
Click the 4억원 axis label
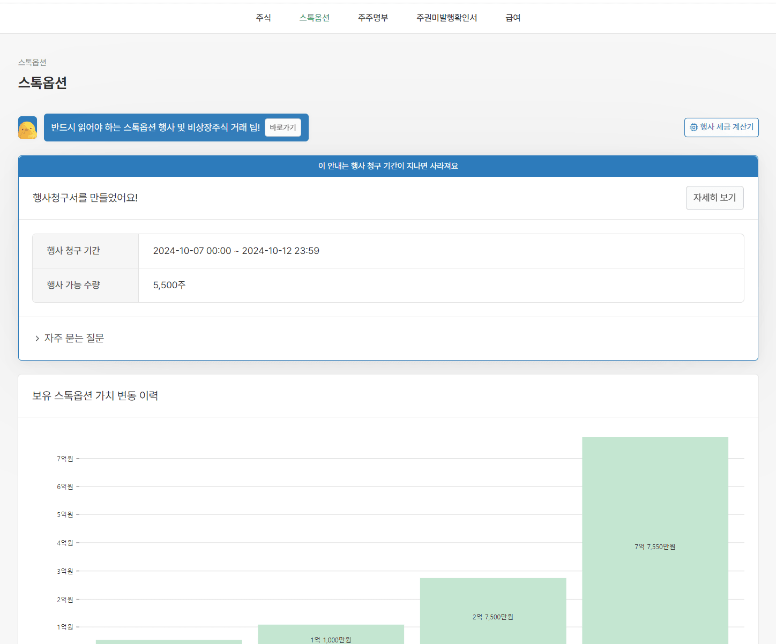[x=65, y=543]
